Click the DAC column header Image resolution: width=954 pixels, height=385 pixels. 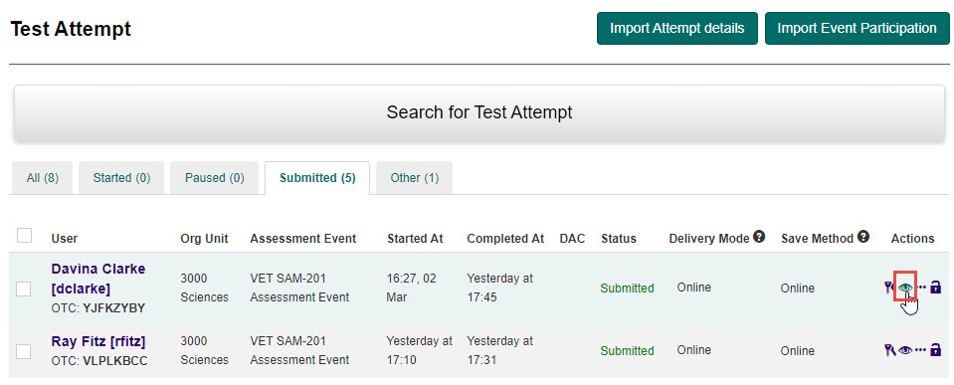[572, 239]
